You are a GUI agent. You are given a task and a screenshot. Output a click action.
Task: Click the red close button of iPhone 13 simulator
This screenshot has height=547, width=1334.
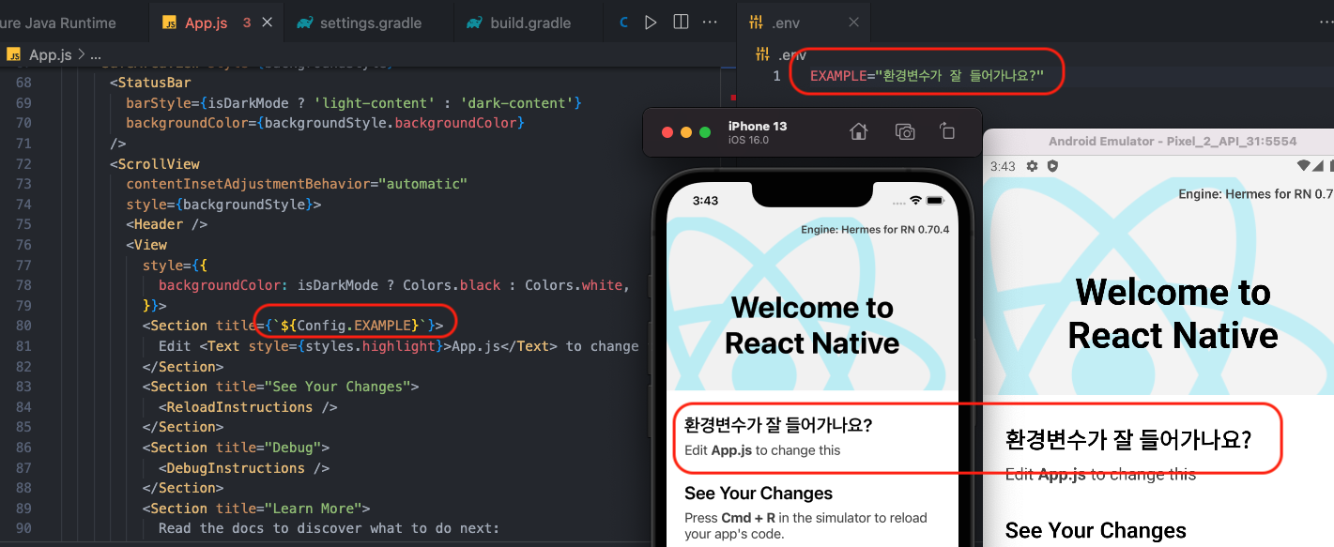coord(667,132)
